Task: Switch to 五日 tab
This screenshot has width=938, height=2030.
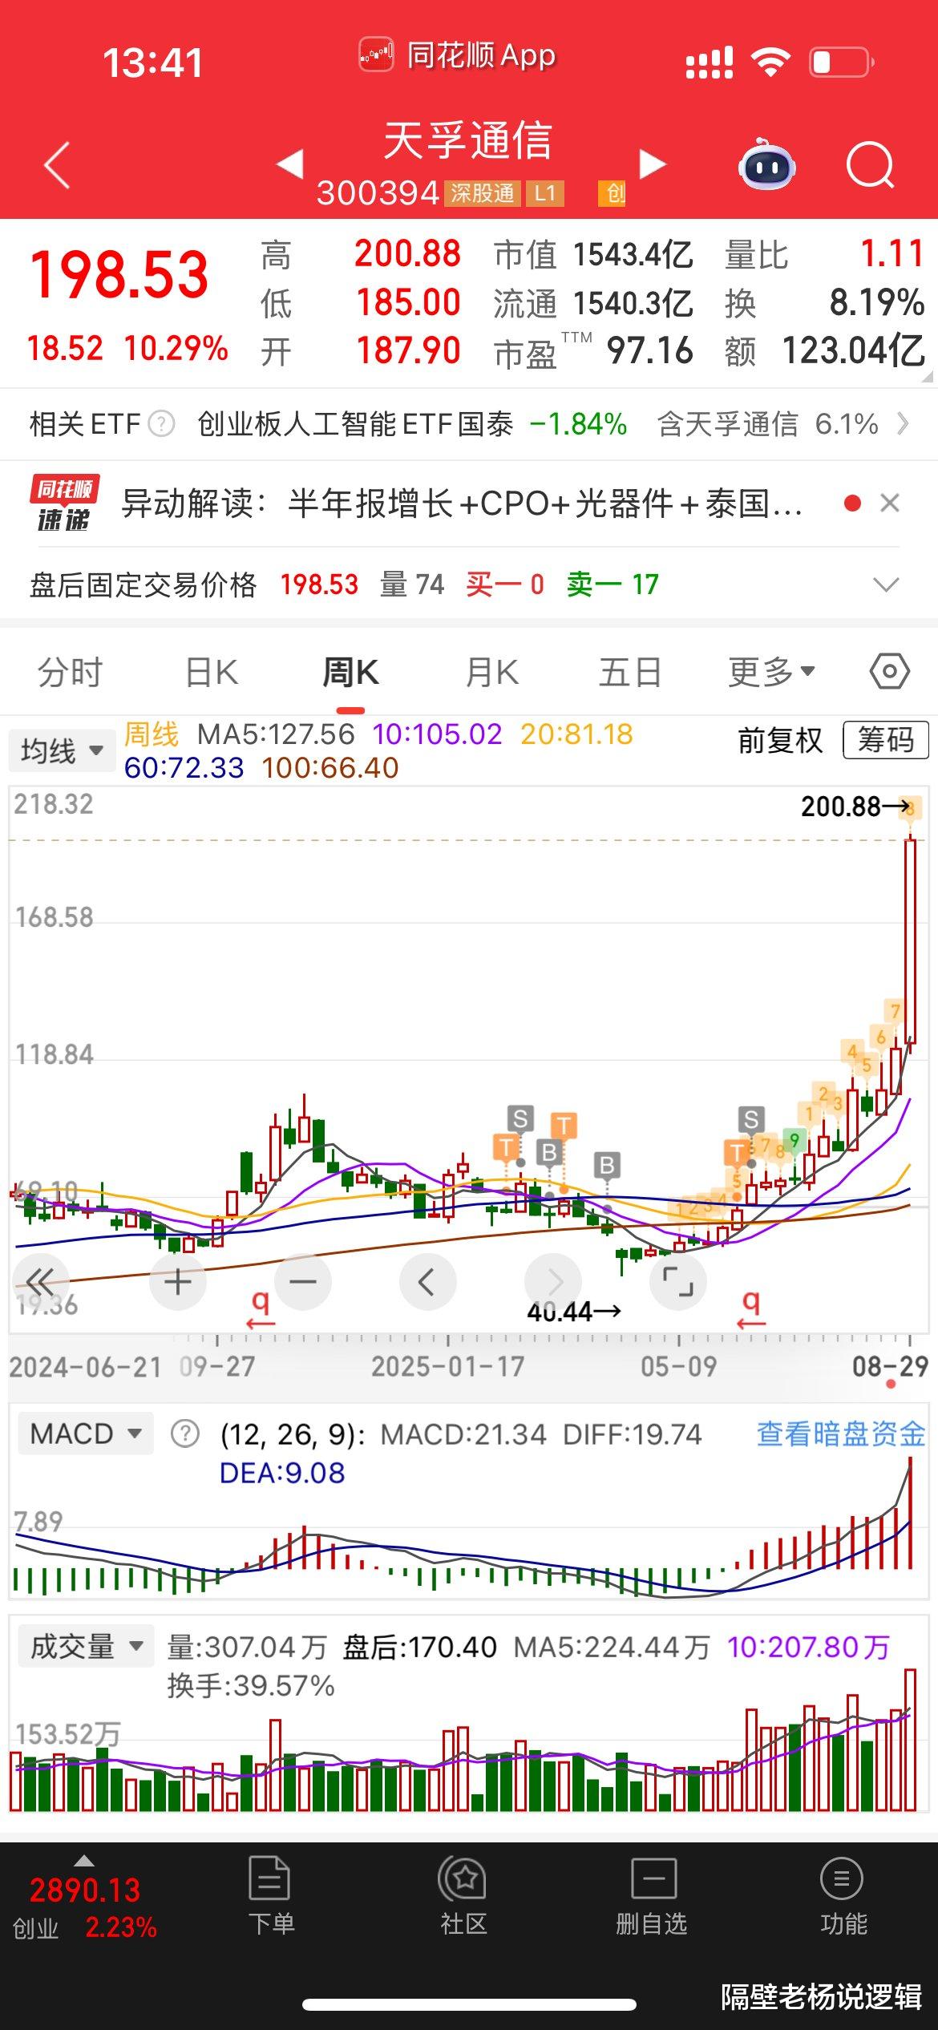Action: pyautogui.click(x=630, y=672)
